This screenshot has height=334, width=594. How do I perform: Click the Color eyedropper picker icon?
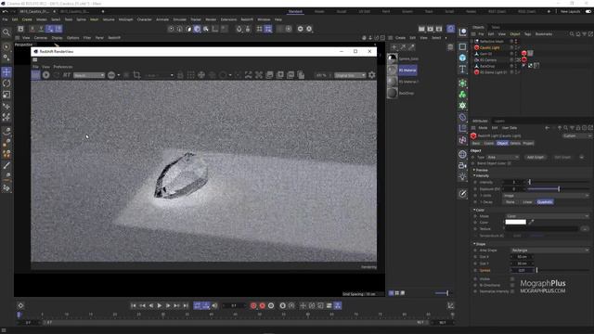pyautogui.click(x=531, y=222)
